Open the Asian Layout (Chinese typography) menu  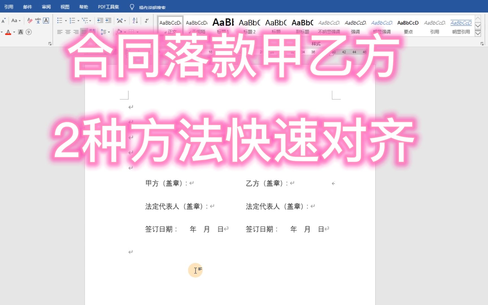click(x=121, y=21)
